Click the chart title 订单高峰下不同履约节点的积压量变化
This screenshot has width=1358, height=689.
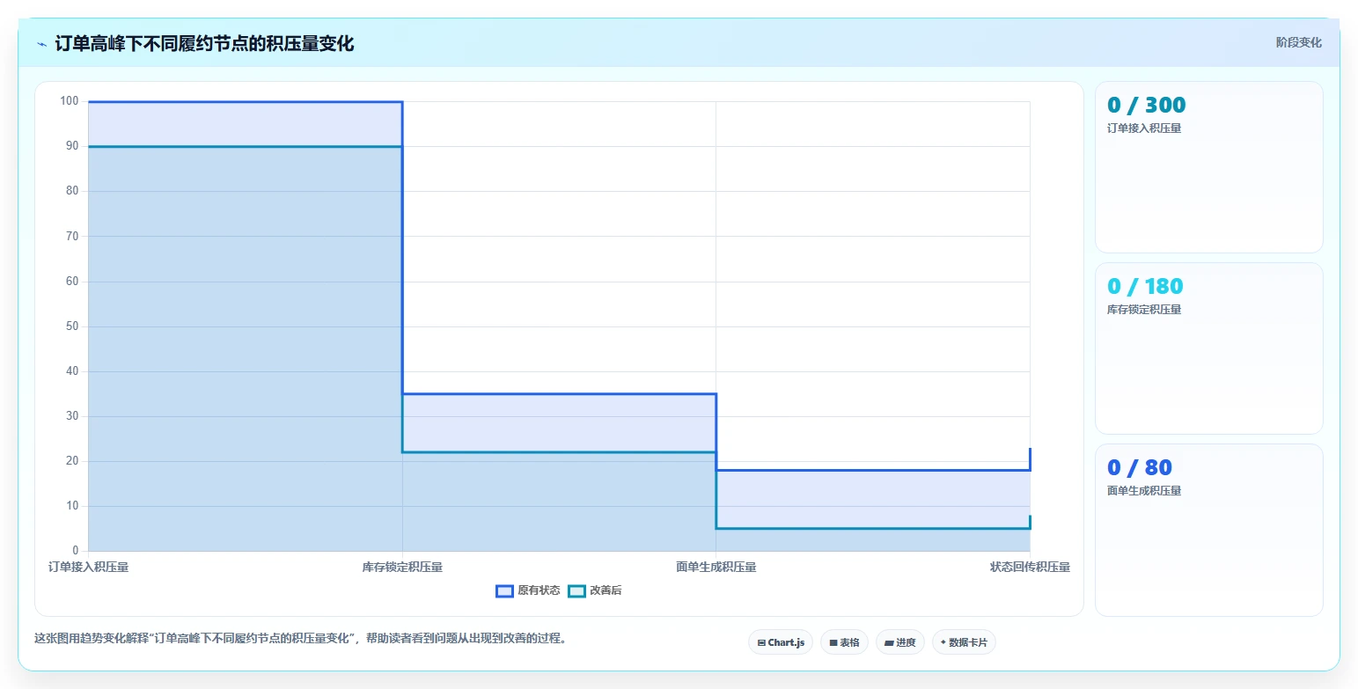(204, 43)
